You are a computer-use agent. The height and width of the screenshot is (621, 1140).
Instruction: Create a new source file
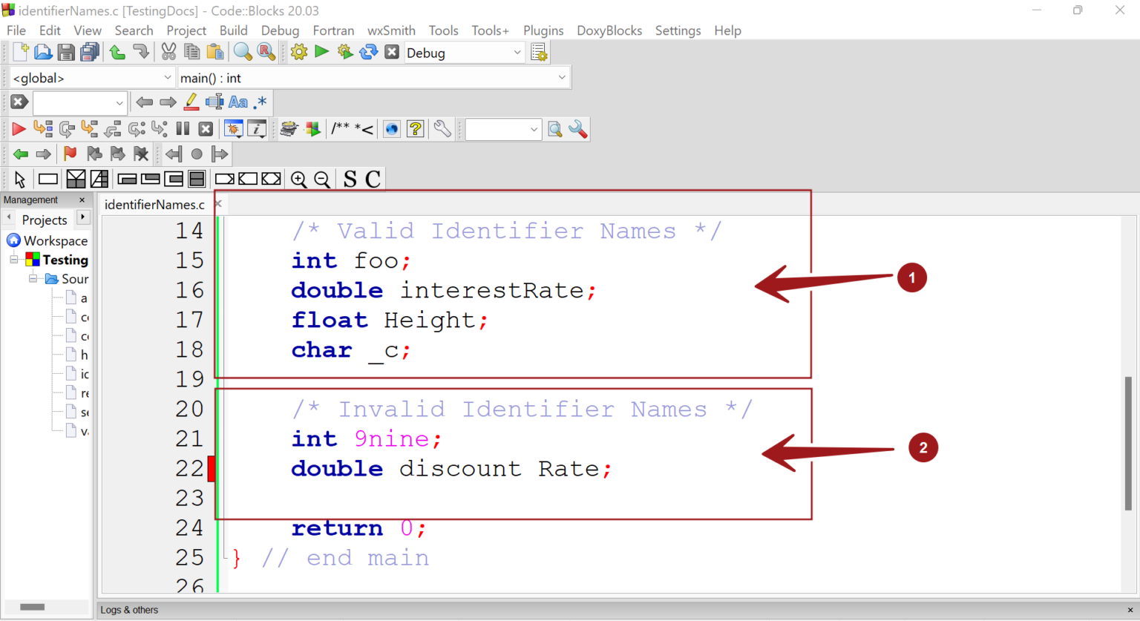pyautogui.click(x=19, y=52)
